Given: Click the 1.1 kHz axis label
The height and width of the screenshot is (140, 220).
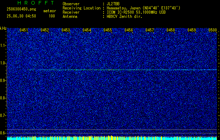Looking at the screenshot, I should click(3, 45).
